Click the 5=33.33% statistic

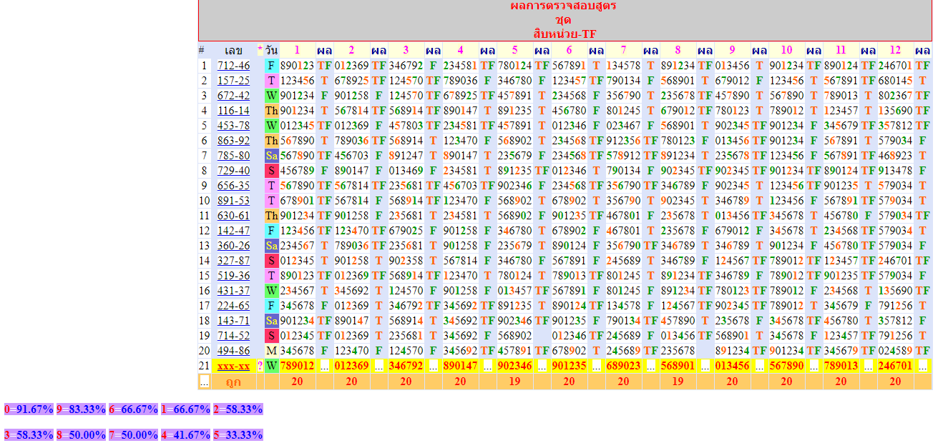click(238, 434)
